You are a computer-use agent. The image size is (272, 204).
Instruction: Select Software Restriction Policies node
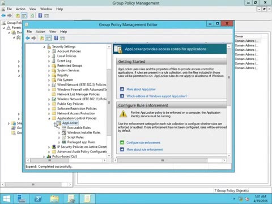coord(77,108)
